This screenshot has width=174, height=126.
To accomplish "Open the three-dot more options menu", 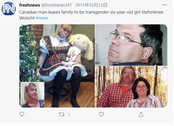I will click(165, 5).
